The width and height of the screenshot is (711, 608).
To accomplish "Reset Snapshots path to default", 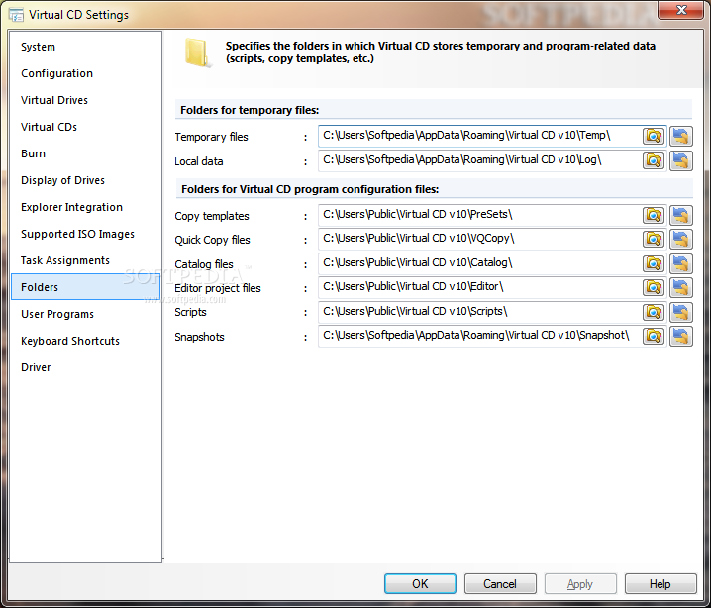I will click(681, 336).
